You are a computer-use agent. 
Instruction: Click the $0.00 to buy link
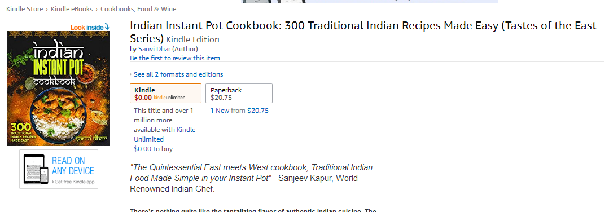point(154,149)
